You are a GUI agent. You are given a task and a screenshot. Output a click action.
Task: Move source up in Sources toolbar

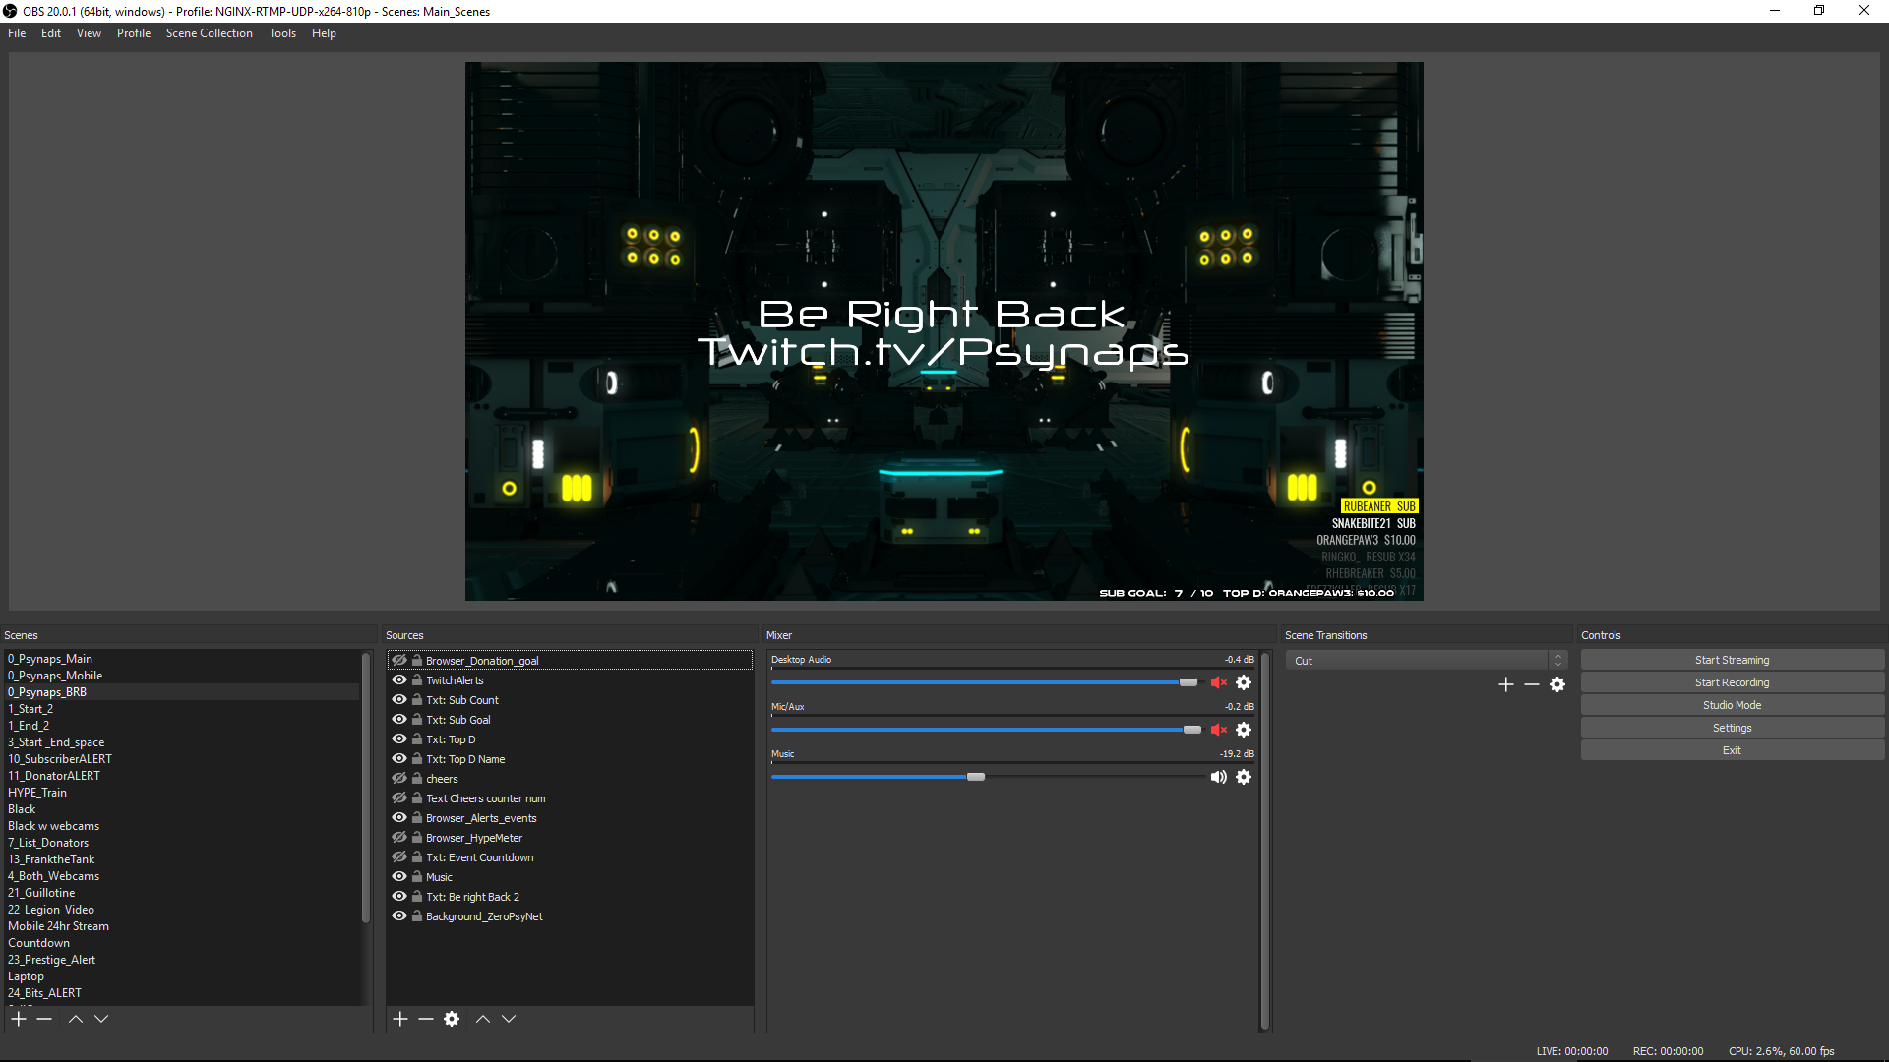point(483,1019)
